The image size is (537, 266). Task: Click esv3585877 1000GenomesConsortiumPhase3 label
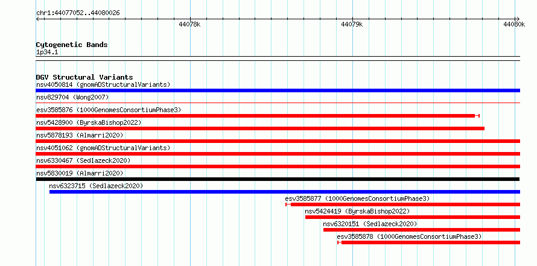[357, 198]
